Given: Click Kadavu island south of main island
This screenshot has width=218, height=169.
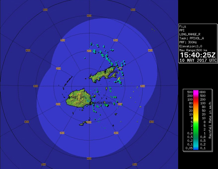Looking at the screenshot, I should point(83,123).
